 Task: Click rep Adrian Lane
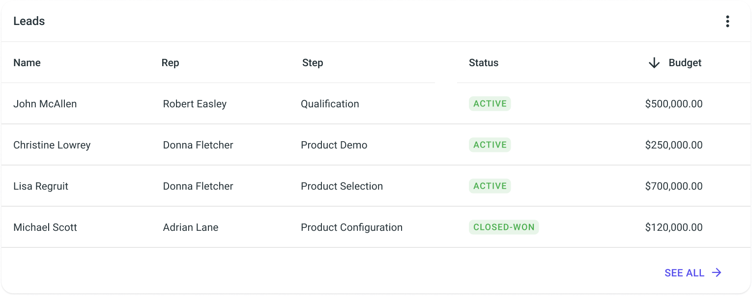pos(191,227)
